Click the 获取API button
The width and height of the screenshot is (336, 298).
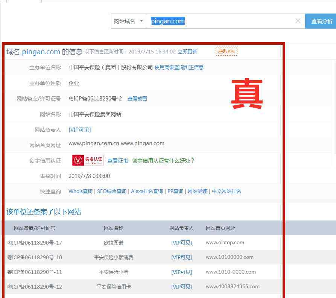point(227,52)
